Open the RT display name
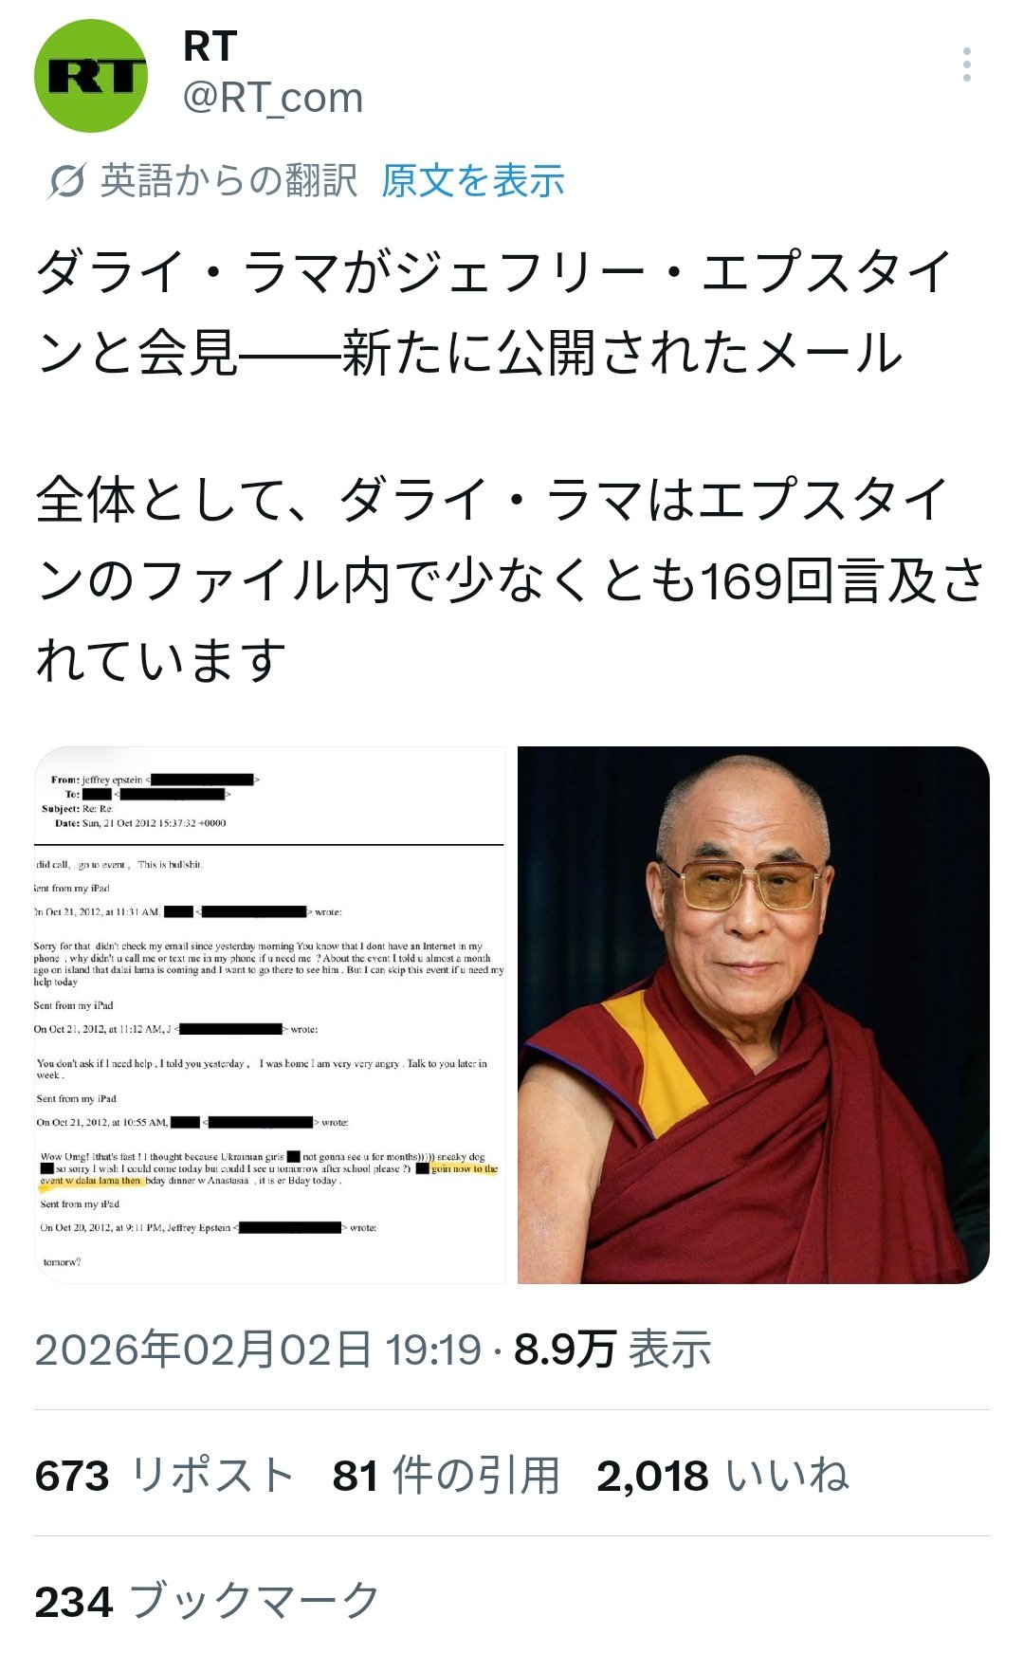Image resolution: width=1023 pixels, height=1653 pixels. click(210, 46)
